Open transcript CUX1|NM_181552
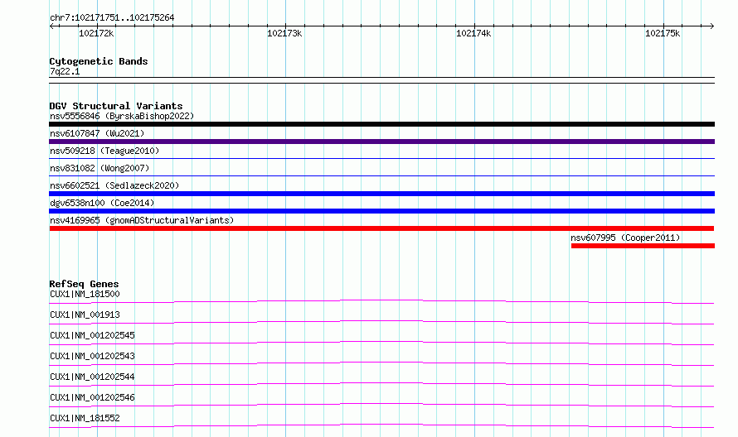 [85, 418]
